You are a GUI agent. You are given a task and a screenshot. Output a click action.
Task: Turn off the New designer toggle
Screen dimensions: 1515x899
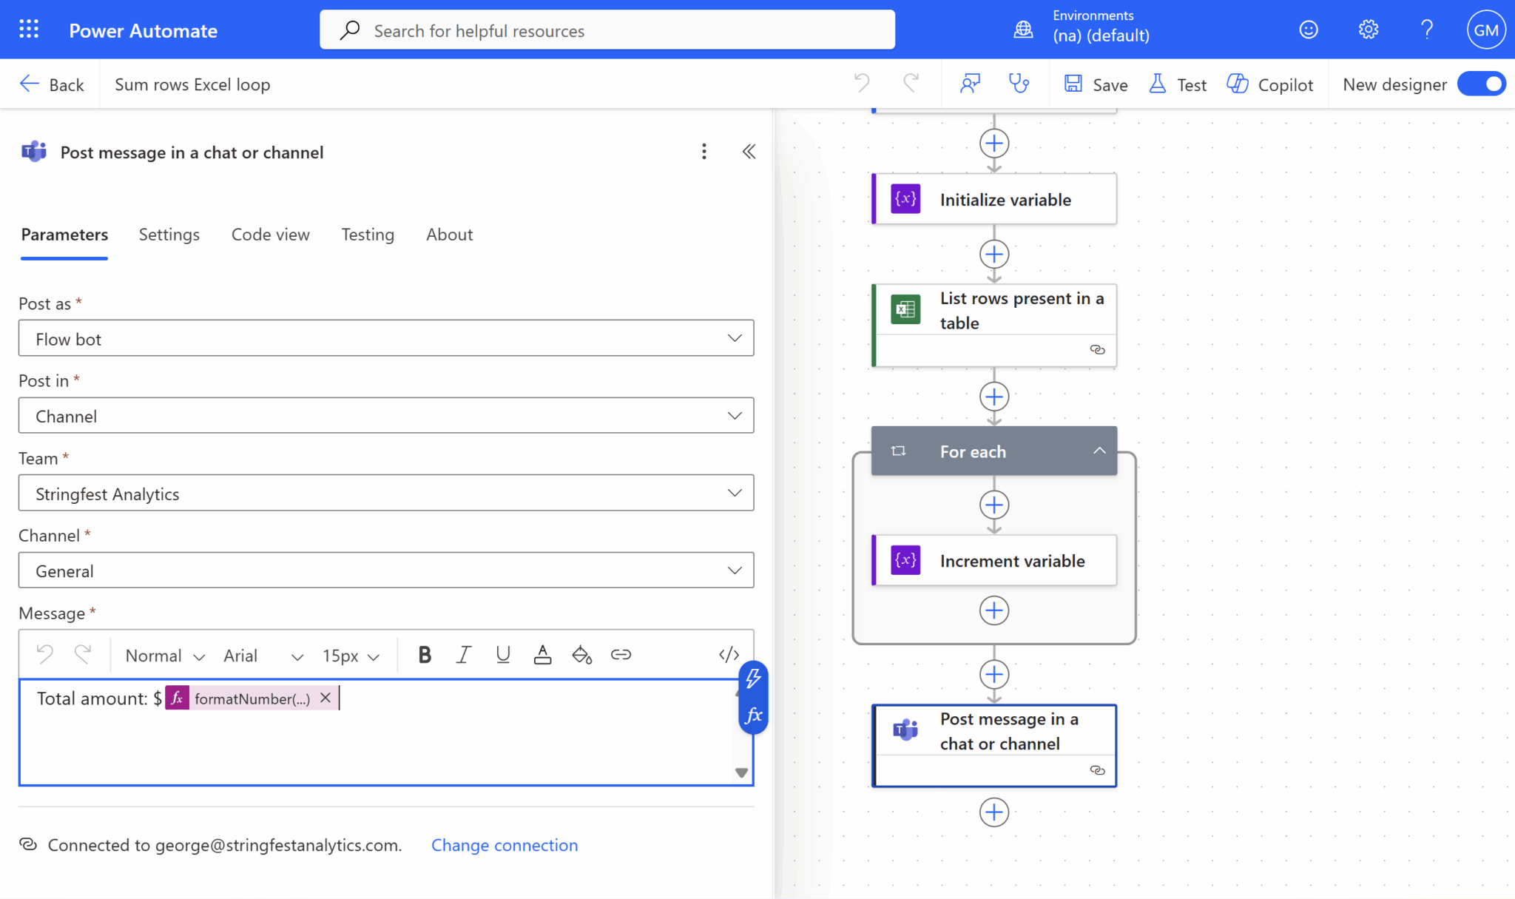tap(1482, 84)
